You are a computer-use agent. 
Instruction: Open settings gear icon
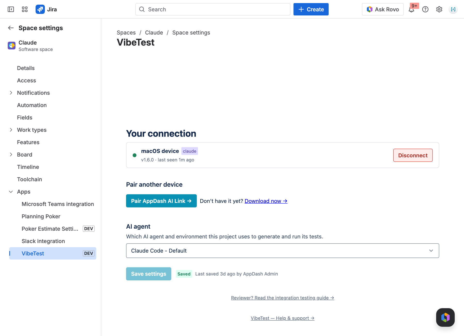439,9
